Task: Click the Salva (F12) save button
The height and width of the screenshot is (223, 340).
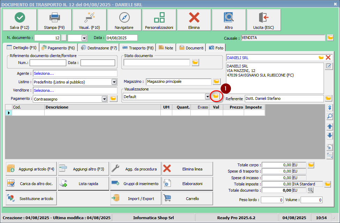Action: 20,20
